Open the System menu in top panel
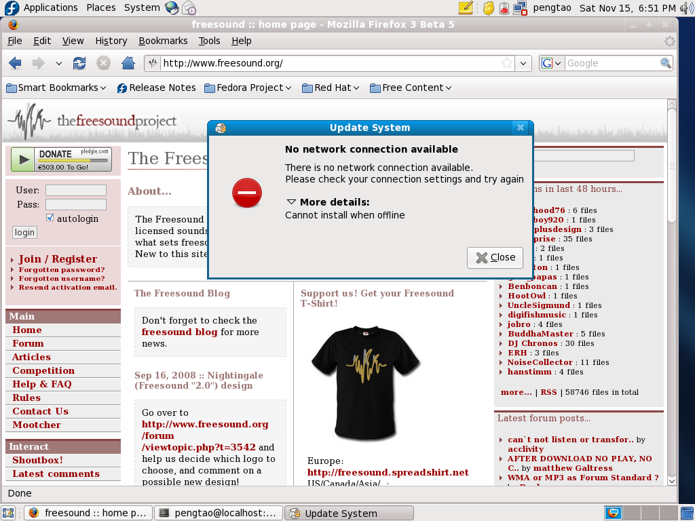This screenshot has height=521, width=695. [x=142, y=7]
